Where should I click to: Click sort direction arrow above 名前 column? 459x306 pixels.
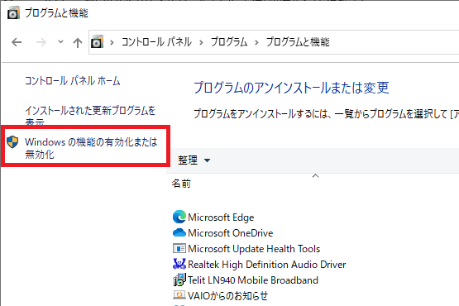click(315, 175)
